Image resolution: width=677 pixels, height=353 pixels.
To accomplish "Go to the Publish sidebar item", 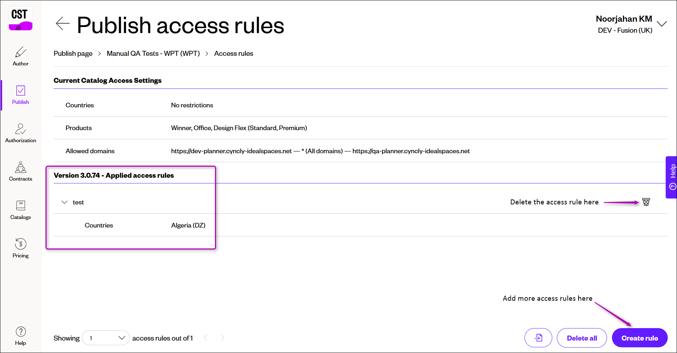I will pos(21,95).
